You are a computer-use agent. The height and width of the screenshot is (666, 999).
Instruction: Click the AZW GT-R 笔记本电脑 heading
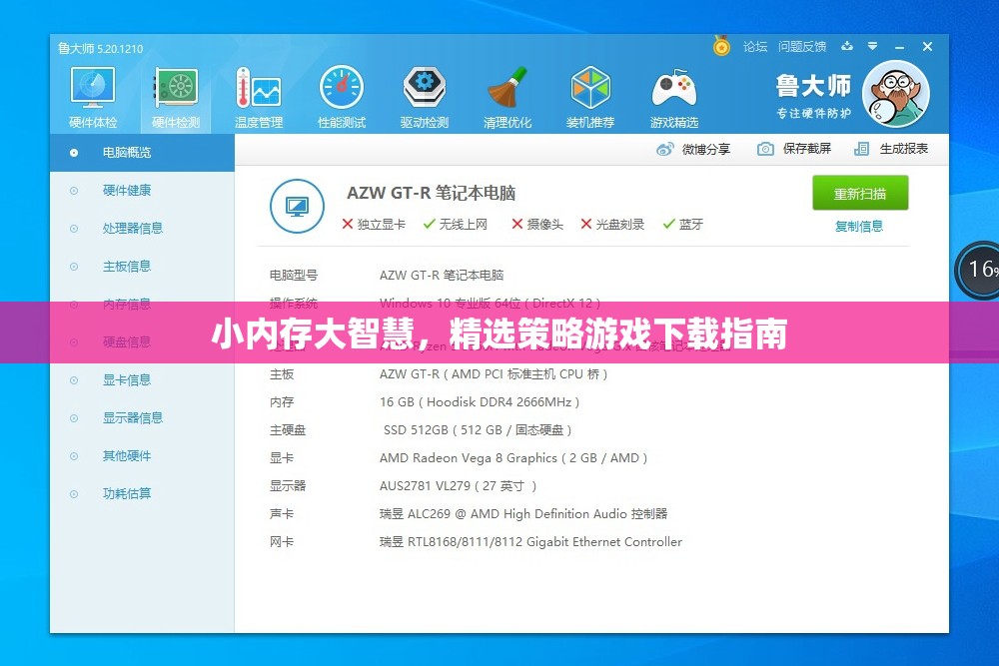click(x=432, y=193)
